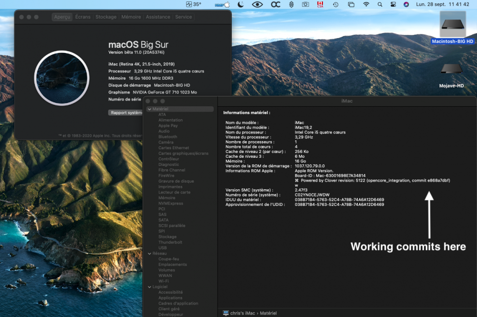Viewport: 477px width, 317px height.
Task: Select SATA in the sidebar
Action: tap(163, 220)
